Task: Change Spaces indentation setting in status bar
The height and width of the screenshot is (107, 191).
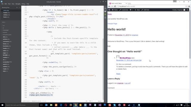Action: click(100, 101)
